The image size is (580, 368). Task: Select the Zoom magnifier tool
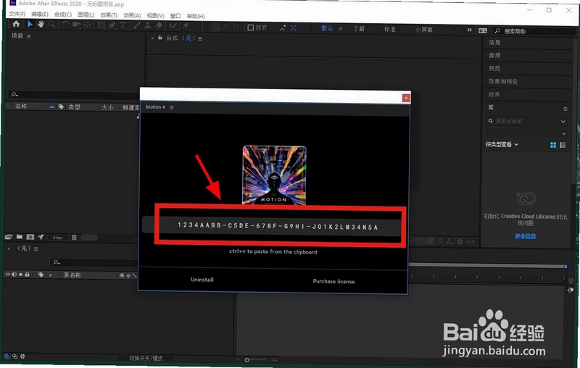pos(51,25)
